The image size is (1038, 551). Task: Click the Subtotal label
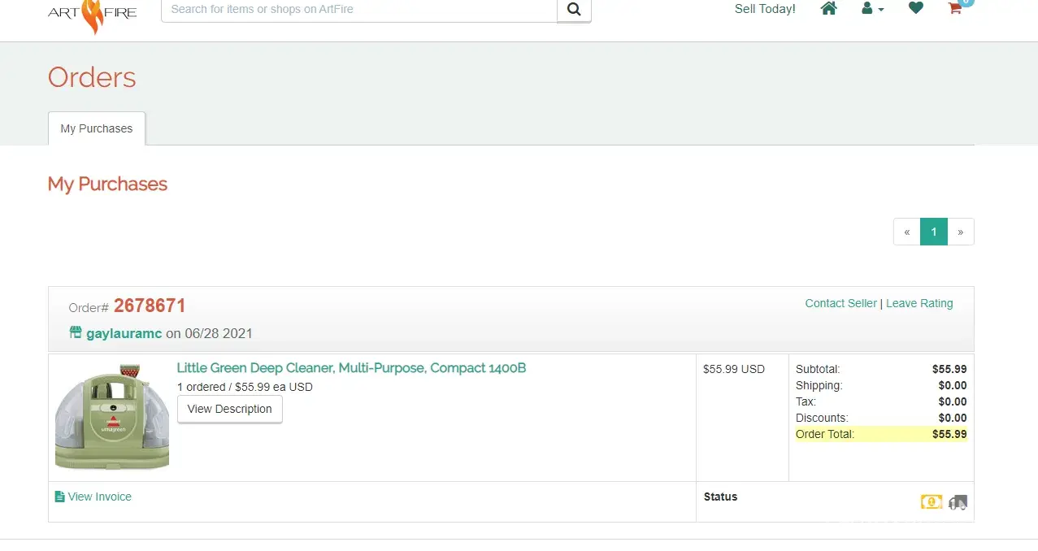point(818,369)
